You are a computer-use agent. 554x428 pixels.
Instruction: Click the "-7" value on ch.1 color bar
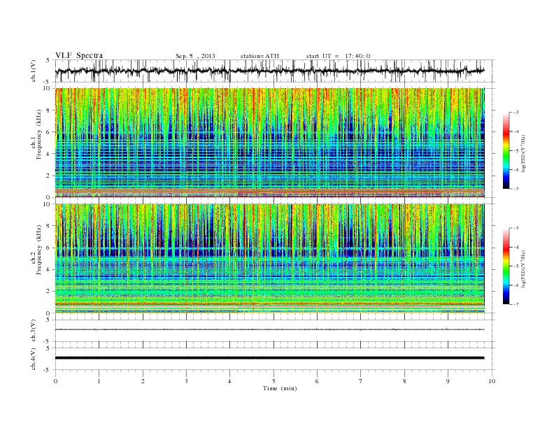point(516,189)
